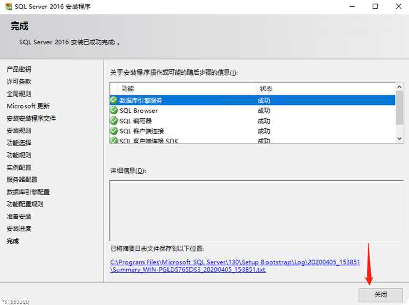Select 实例配置 step in sidebar
The width and height of the screenshot is (409, 305).
[19, 167]
